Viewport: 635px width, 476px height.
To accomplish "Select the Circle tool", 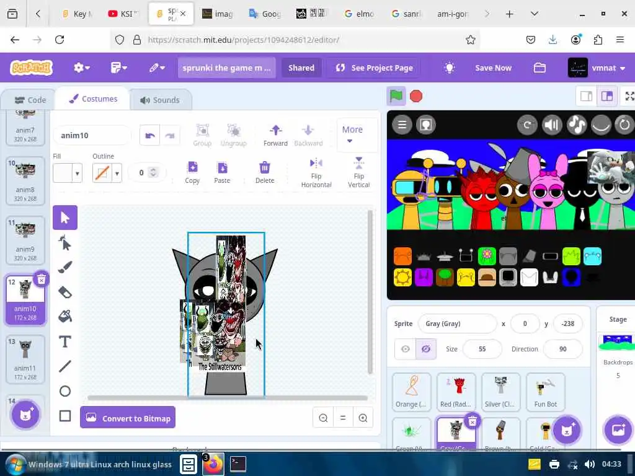I will point(64,391).
